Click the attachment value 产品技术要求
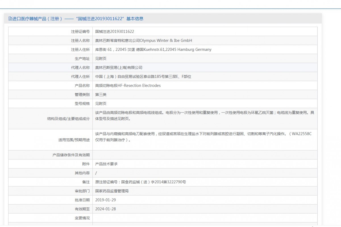Viewport: 341px width, 227px height. [106, 164]
